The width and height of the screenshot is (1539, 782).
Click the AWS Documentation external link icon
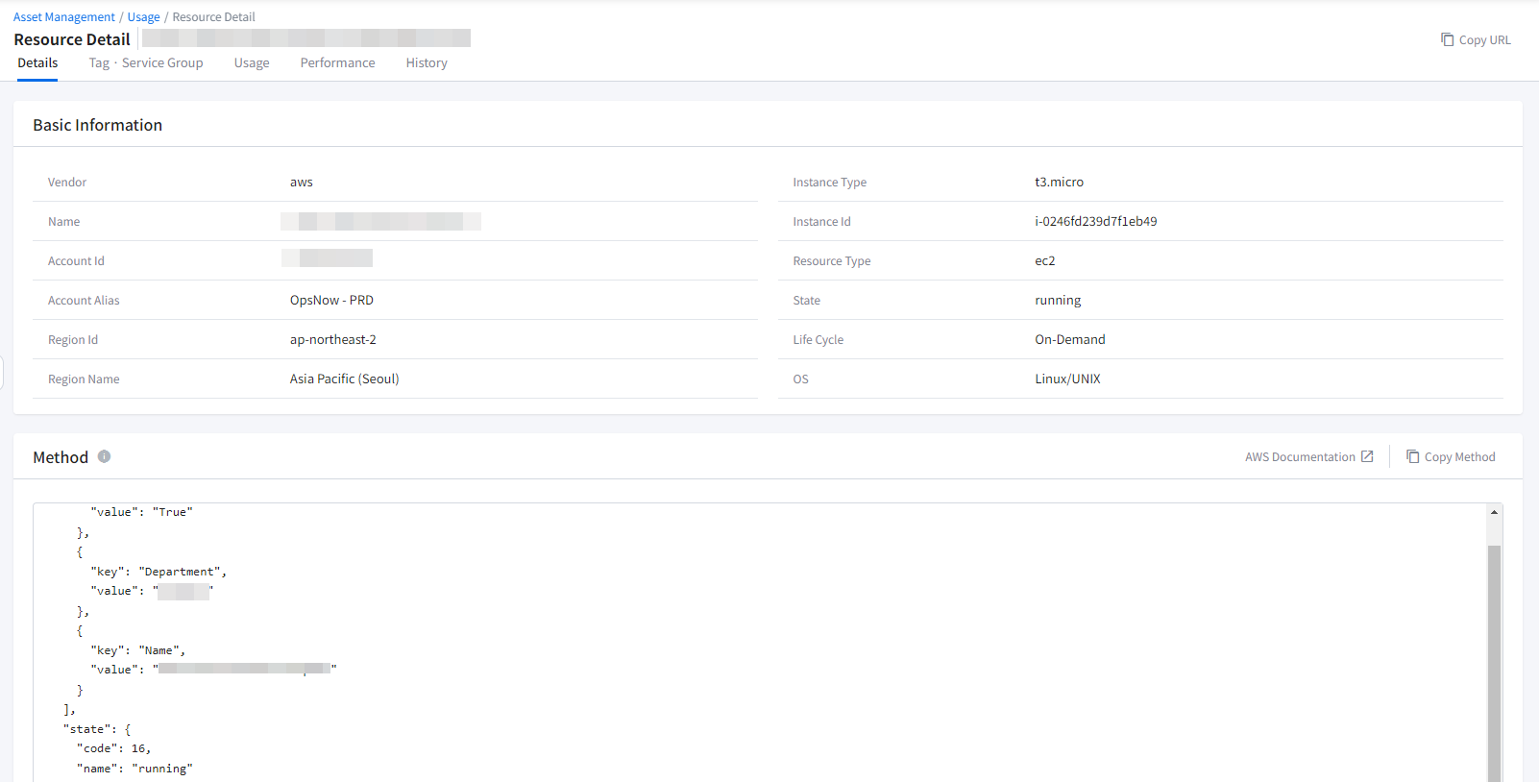pyautogui.click(x=1367, y=456)
